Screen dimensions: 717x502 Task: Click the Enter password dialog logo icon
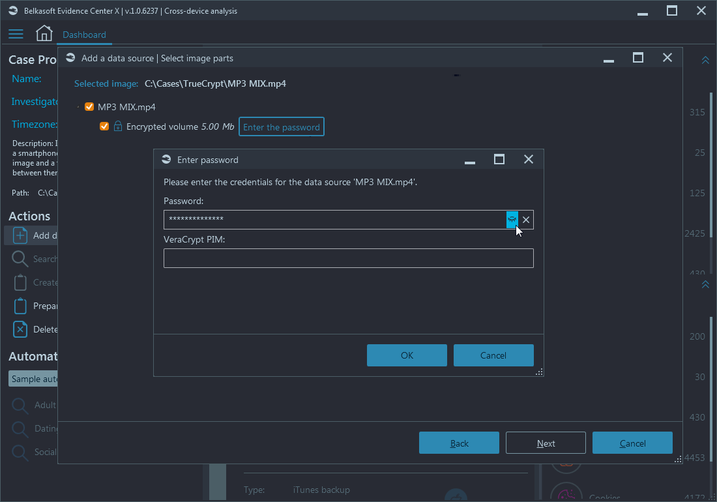pos(166,159)
